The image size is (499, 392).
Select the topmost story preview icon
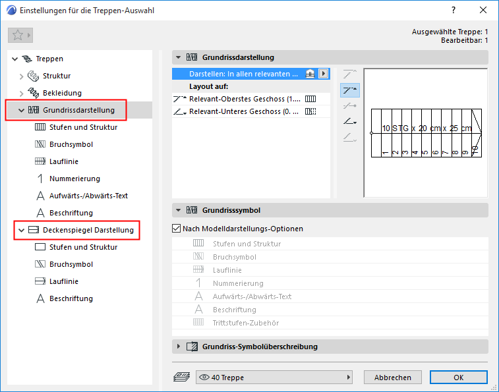350,74
